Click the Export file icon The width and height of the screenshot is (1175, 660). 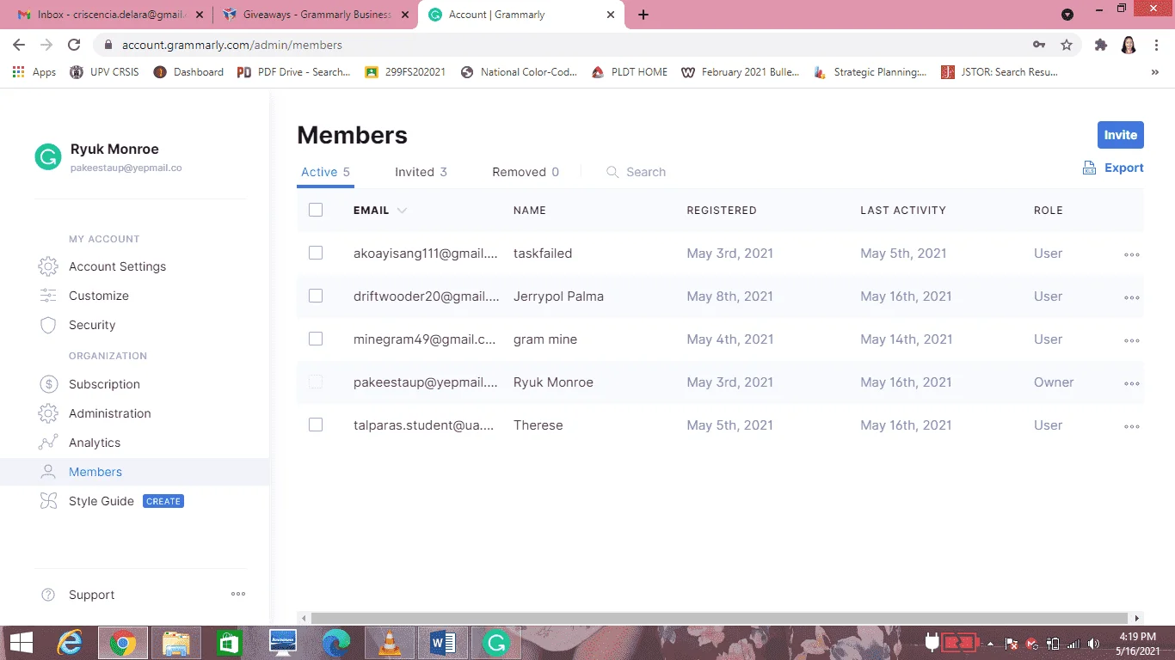click(x=1089, y=168)
